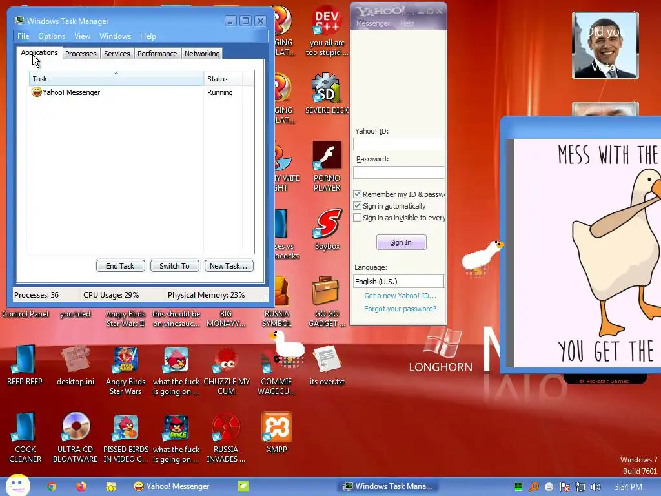Click the network tray icon
The height and width of the screenshot is (496, 661).
[x=580, y=487]
